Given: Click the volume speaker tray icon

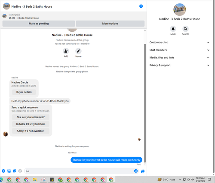Looking at the screenshot, I should (193, 180).
